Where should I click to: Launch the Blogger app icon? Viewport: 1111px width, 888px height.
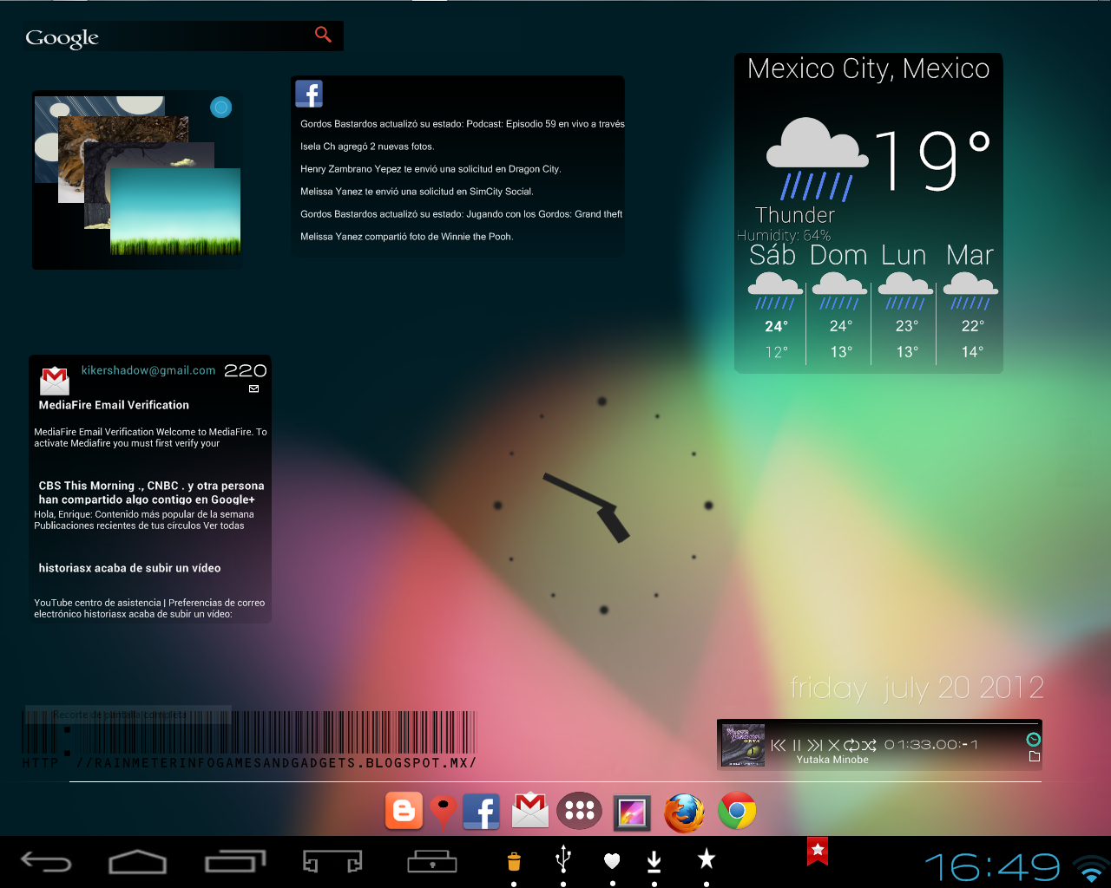pos(404,810)
